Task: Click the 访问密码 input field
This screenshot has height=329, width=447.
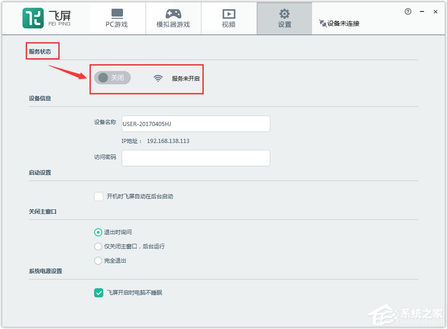Action: (x=196, y=158)
